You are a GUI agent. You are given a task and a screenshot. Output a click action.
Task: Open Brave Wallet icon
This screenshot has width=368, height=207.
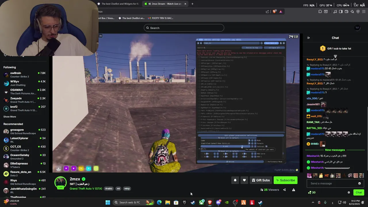pos(346,11)
